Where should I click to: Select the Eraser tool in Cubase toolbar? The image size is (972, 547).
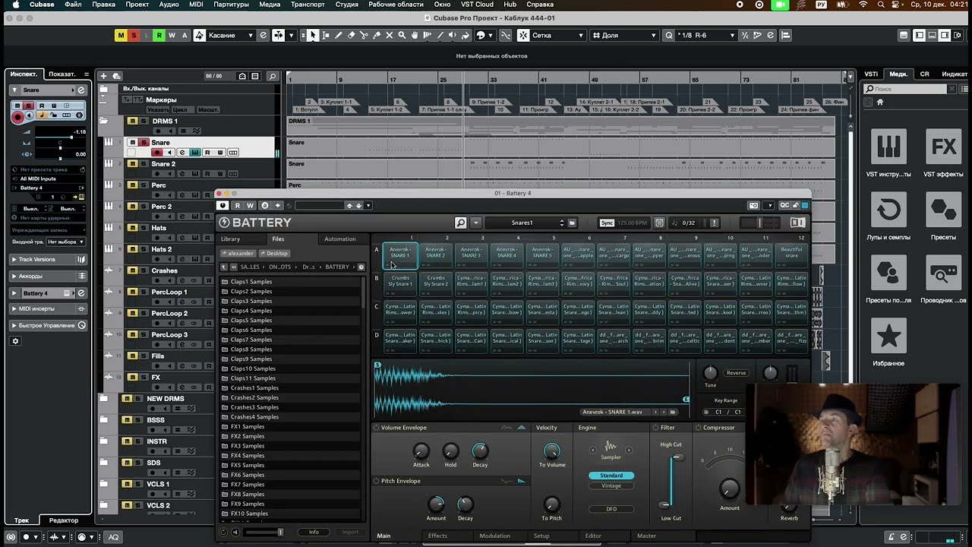click(351, 35)
